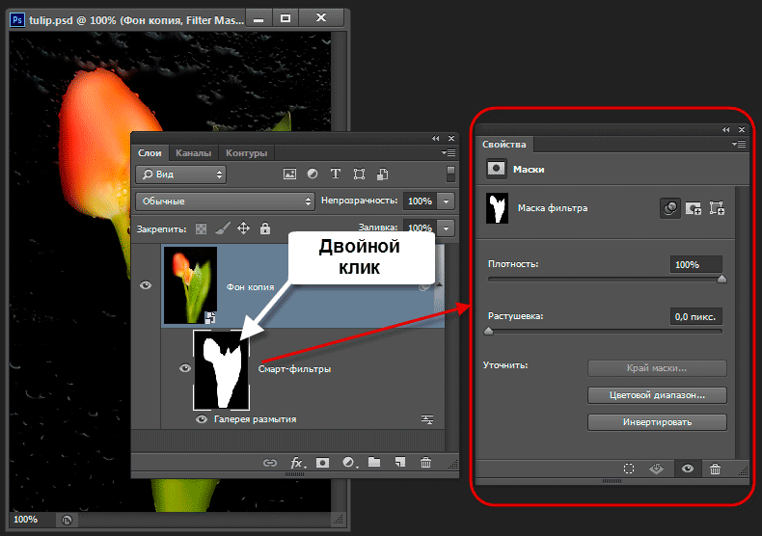Open the Вид layer filter dropdown

pyautogui.click(x=180, y=174)
